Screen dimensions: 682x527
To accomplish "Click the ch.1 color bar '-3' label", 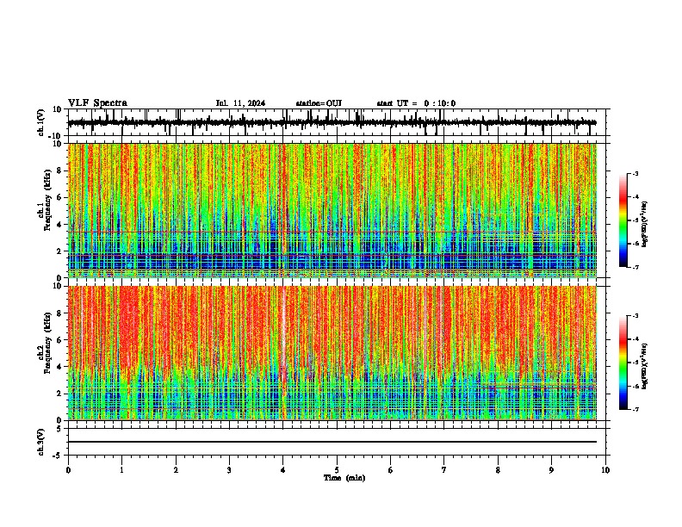I will click(x=635, y=174).
